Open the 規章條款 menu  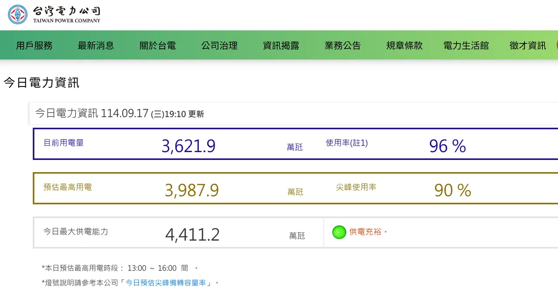[405, 45]
